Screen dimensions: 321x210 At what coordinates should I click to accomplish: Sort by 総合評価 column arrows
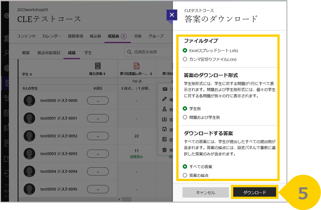click(104, 74)
